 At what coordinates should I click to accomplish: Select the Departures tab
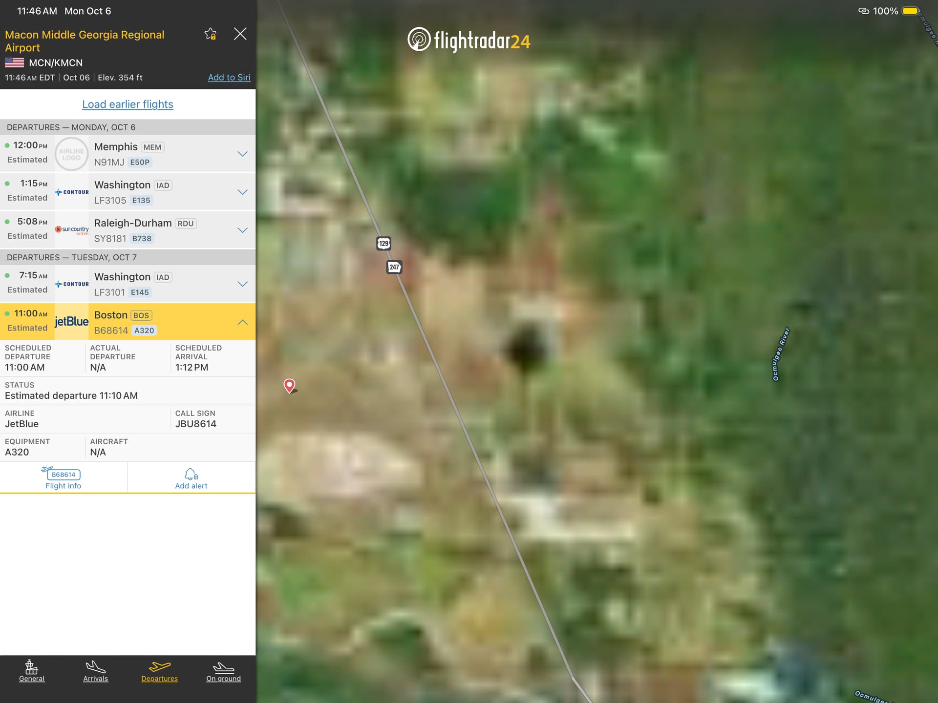[160, 671]
